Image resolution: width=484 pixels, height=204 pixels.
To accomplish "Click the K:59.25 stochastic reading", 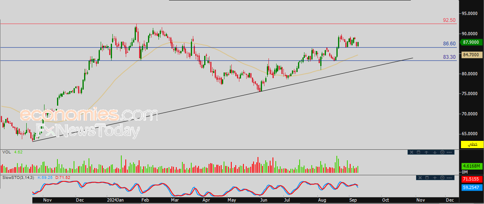I will pos(46,178).
